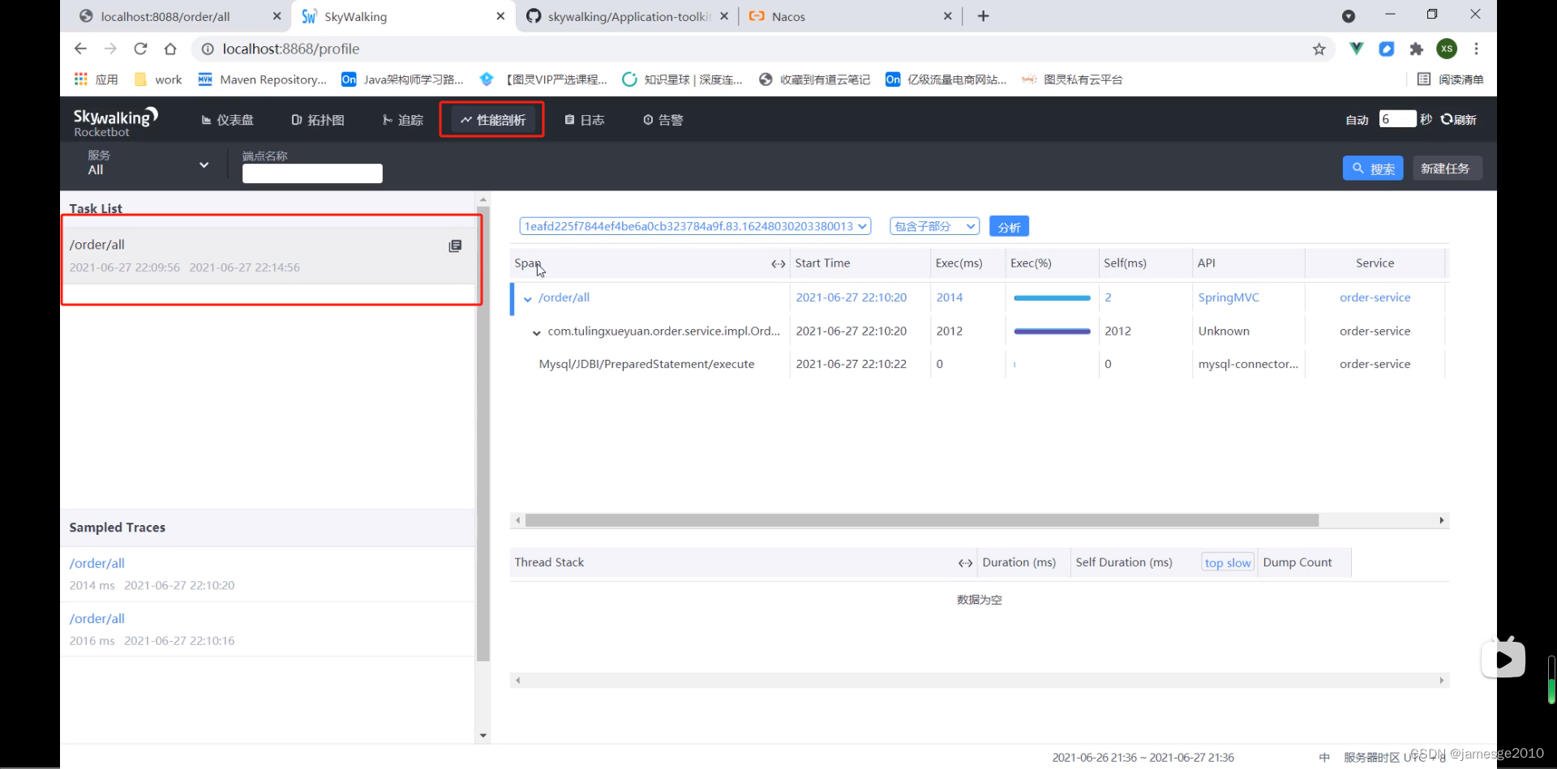This screenshot has width=1557, height=769.
Task: Go forward in browser history
Action: click(110, 49)
